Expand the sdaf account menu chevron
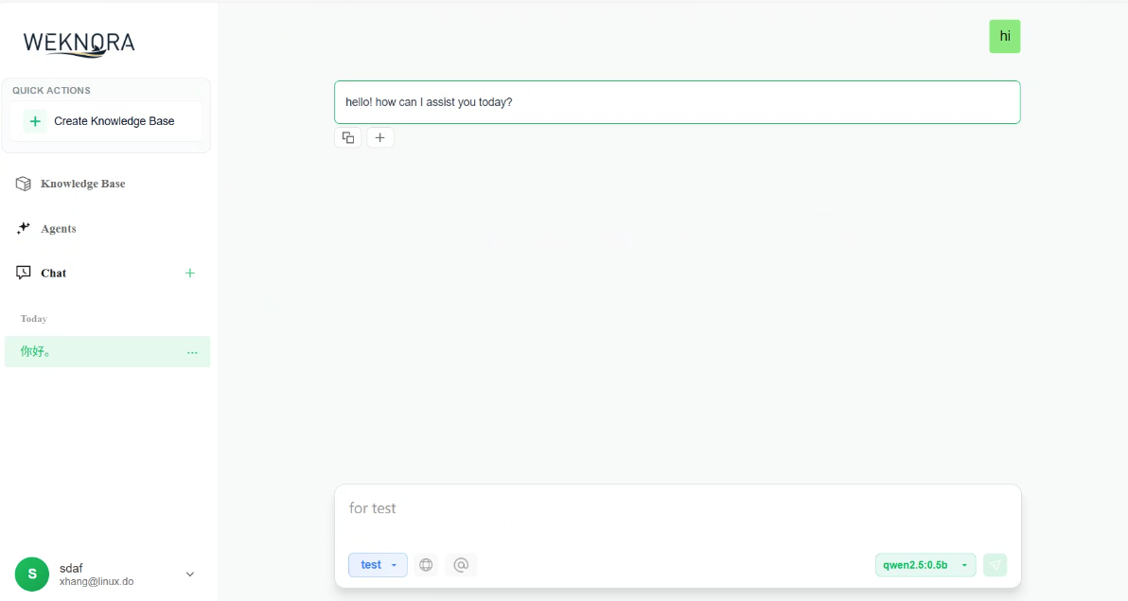1128x601 pixels. coord(189,574)
